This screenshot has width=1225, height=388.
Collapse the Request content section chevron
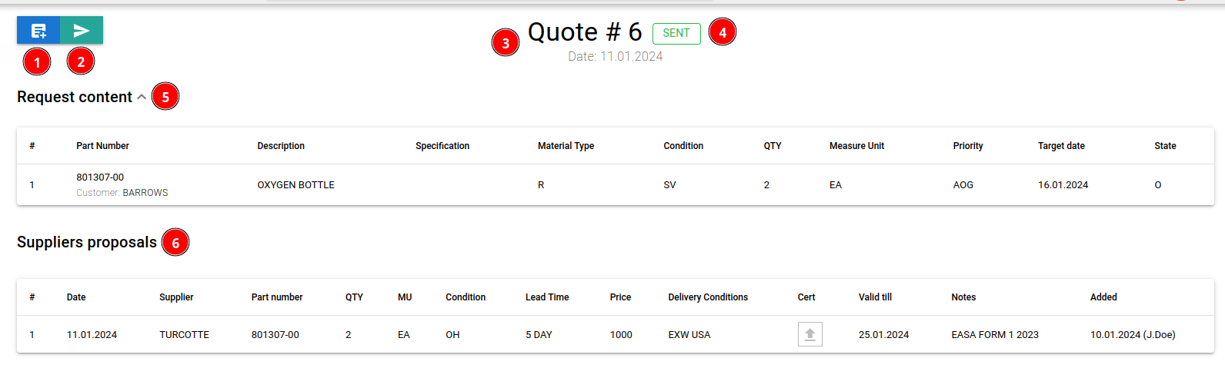[x=142, y=97]
